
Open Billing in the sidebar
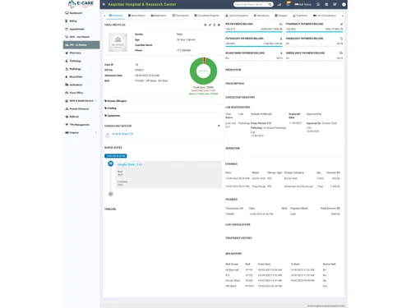tap(81, 21)
